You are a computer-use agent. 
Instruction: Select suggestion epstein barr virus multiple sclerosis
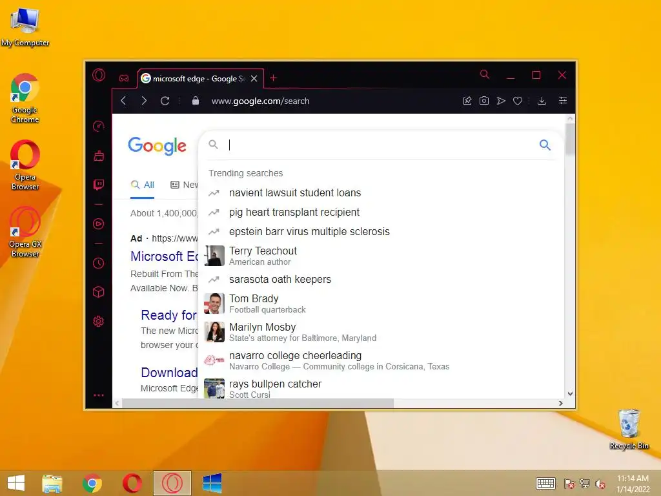click(x=381, y=232)
